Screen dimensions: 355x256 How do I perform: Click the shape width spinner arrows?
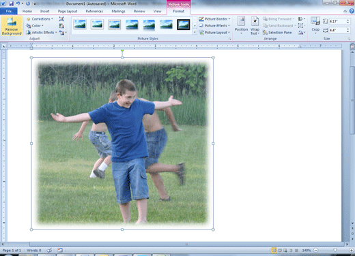[x=348, y=30]
